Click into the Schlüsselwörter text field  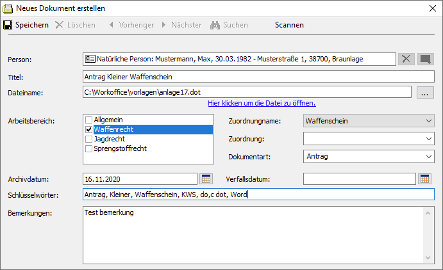click(x=256, y=195)
